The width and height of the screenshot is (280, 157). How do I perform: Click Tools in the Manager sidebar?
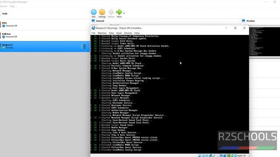point(5,14)
